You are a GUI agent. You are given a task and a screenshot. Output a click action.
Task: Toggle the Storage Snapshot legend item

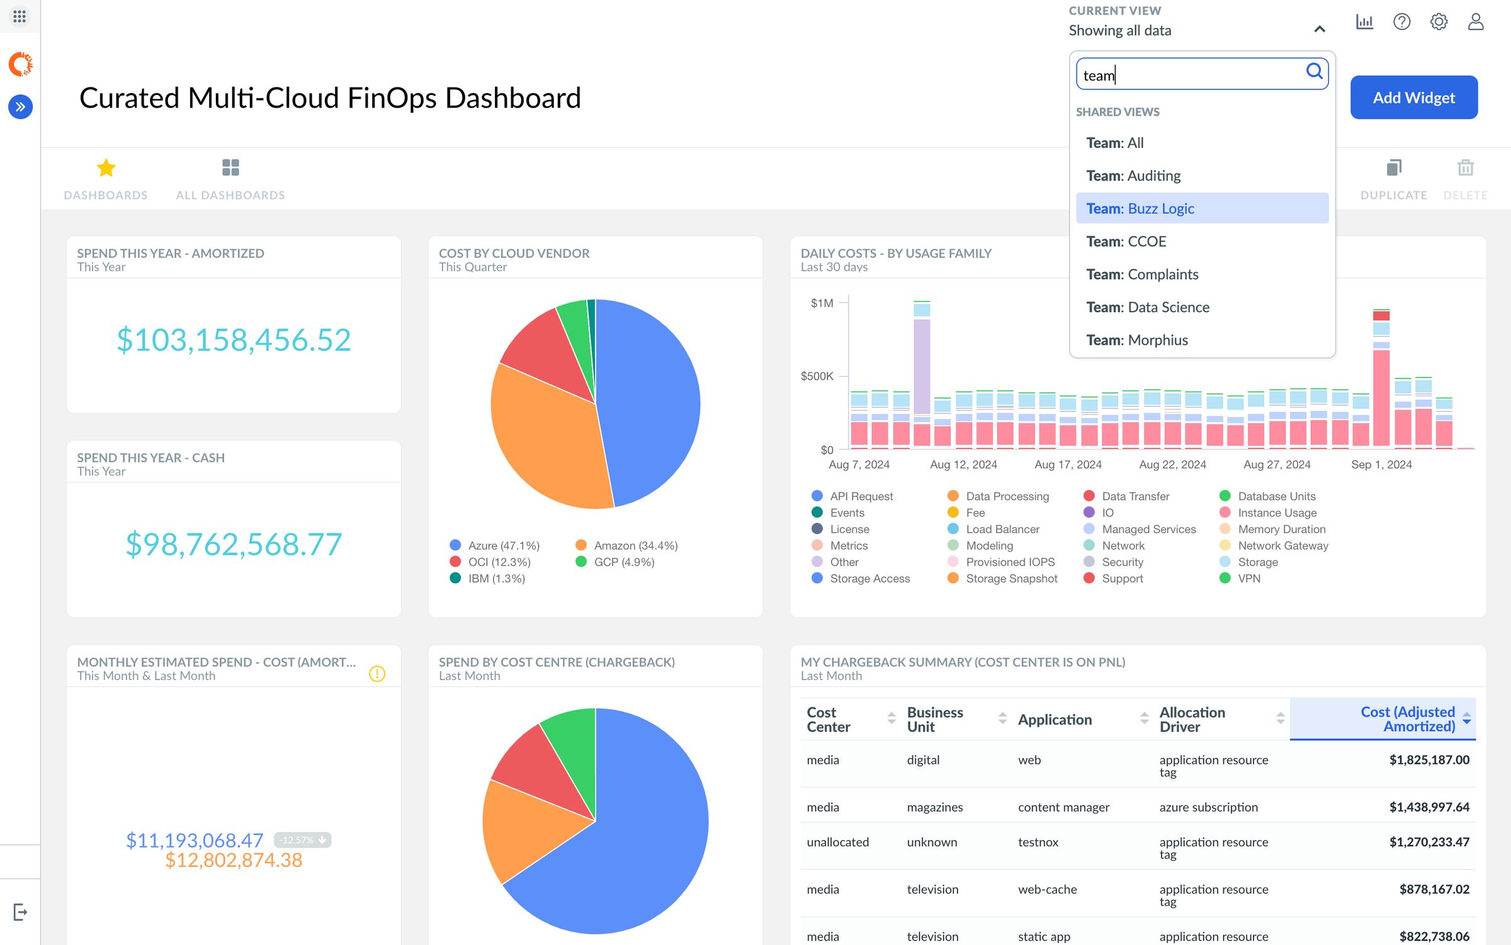coord(1012,578)
